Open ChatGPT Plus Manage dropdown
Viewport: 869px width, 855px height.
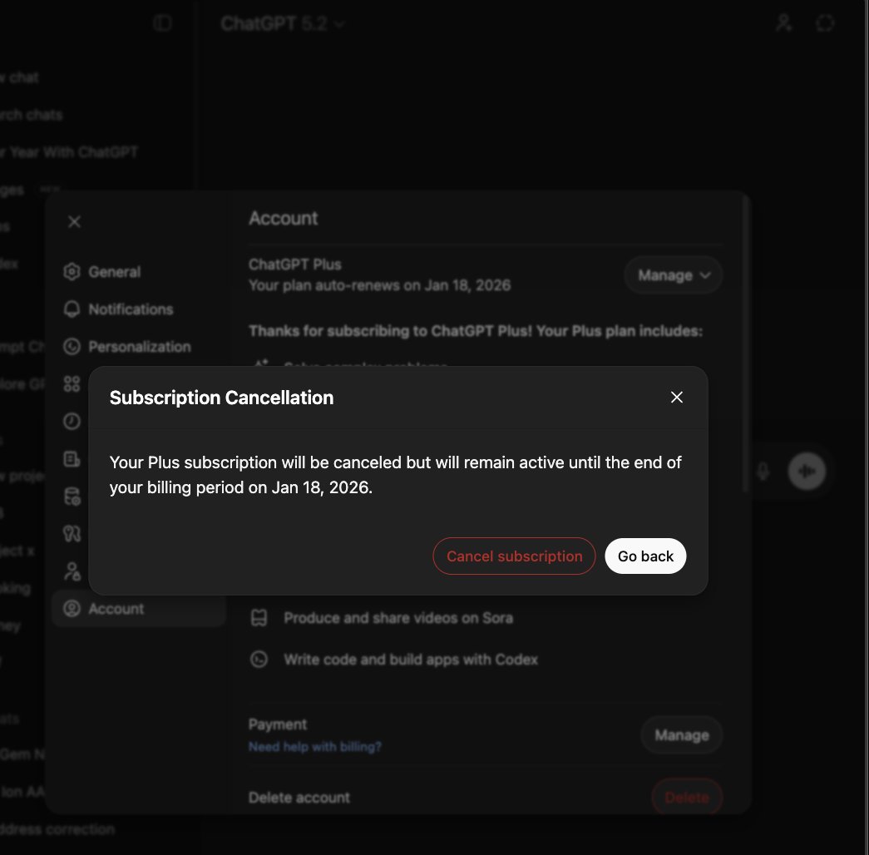coord(674,275)
